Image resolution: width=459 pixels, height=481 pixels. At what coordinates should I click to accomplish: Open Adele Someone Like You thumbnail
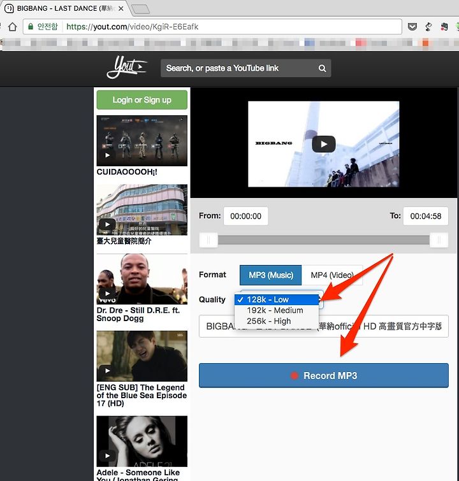(x=142, y=441)
